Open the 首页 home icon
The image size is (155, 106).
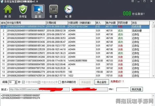8,11
